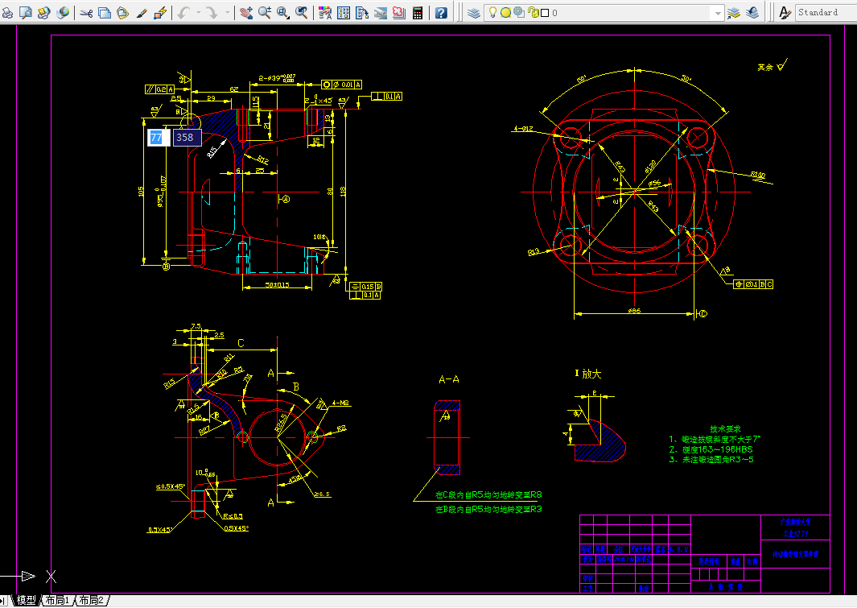This screenshot has width=857, height=608.
Task: Select the Match Properties brush tool
Action: [x=142, y=13]
